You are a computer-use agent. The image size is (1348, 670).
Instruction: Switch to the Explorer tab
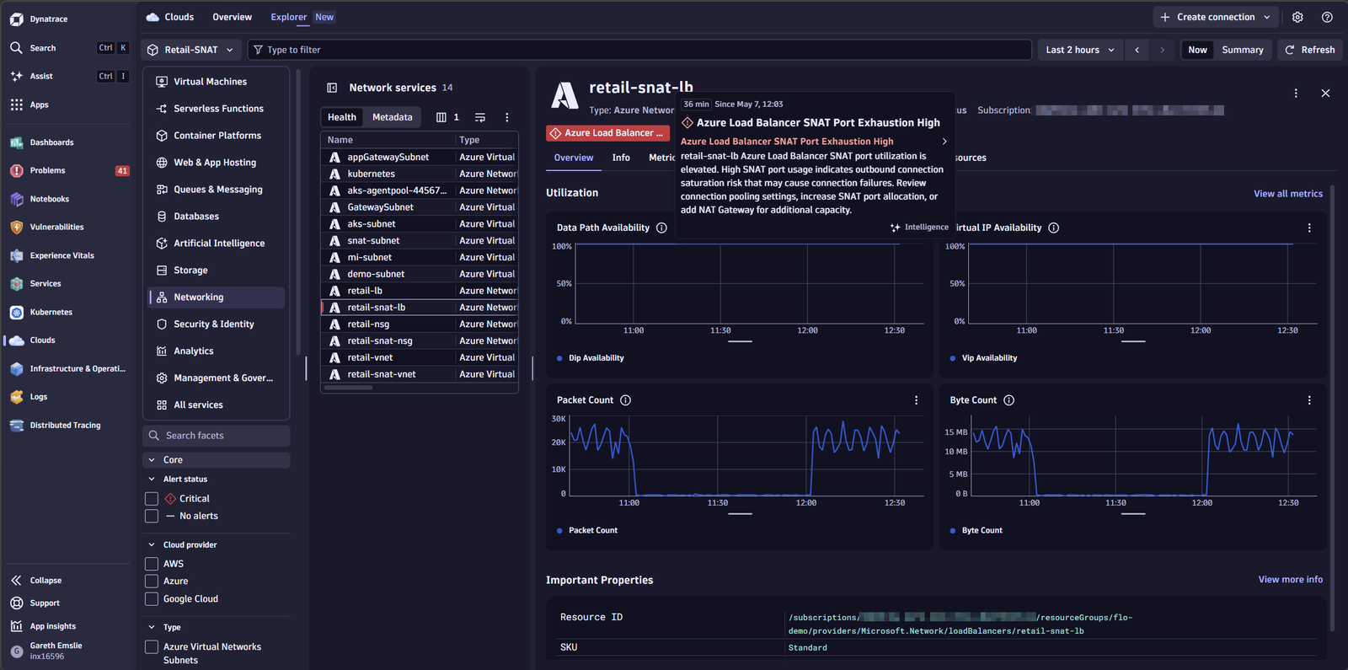pos(289,17)
